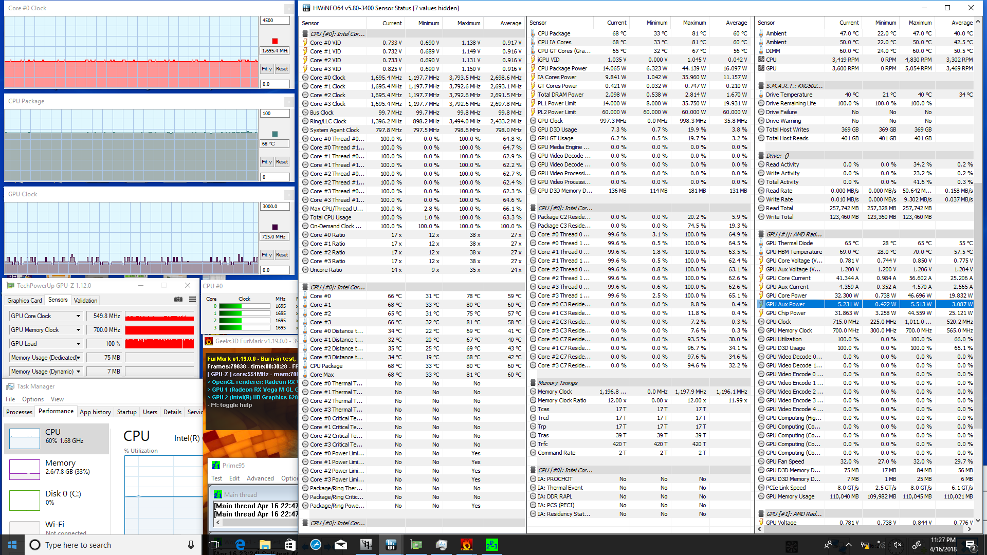The image size is (987, 555).
Task: Click the red color swatch for Core #0 Clock
Action: [275, 41]
